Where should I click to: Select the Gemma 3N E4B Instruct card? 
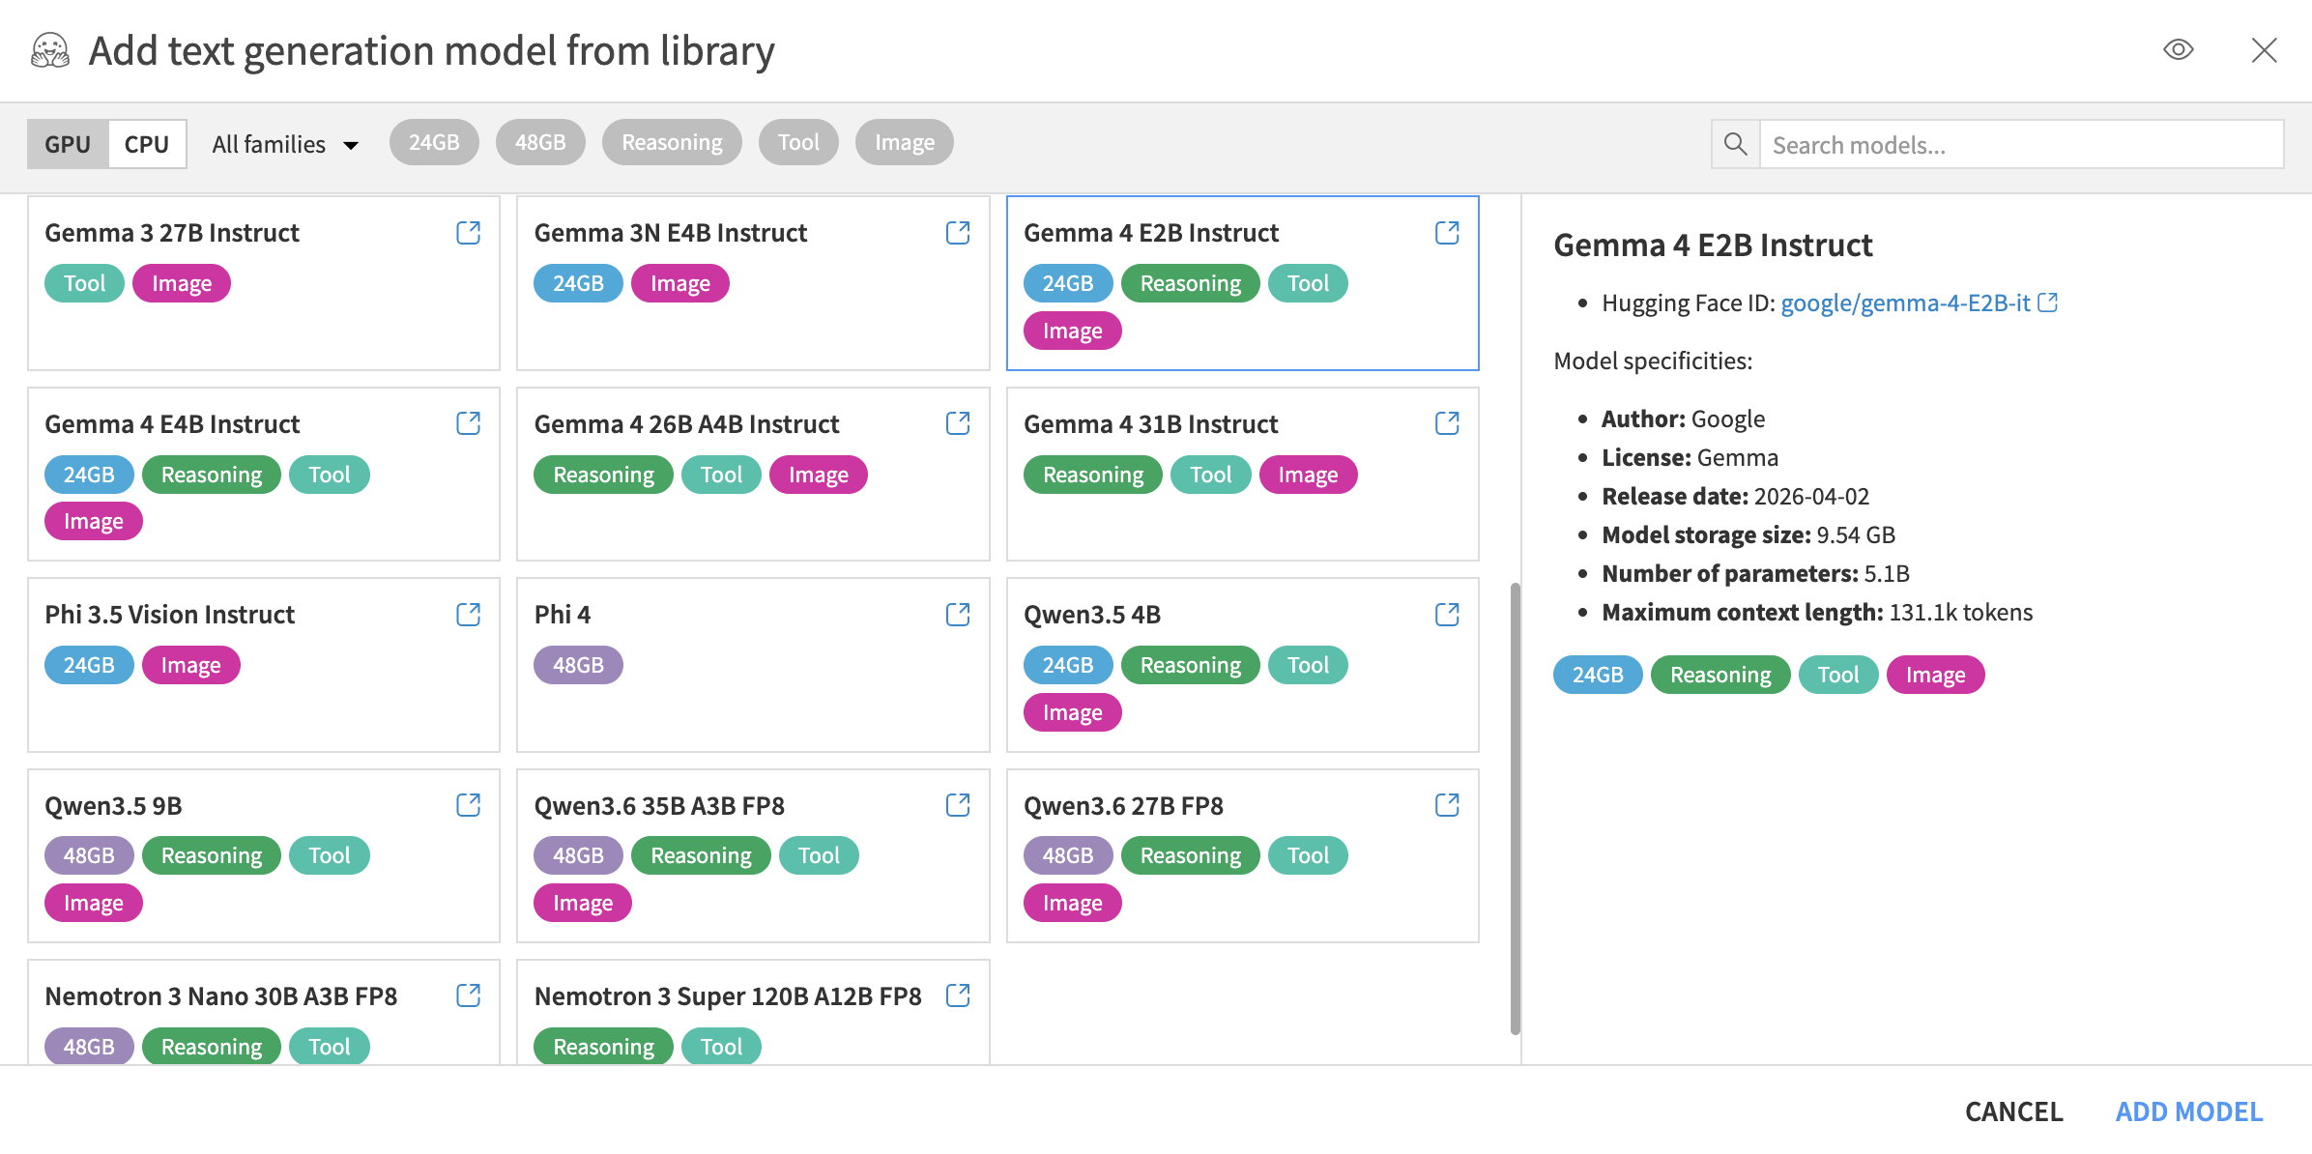(x=753, y=283)
